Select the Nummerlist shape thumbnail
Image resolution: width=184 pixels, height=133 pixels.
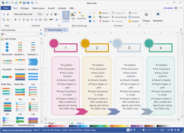coord(7,49)
